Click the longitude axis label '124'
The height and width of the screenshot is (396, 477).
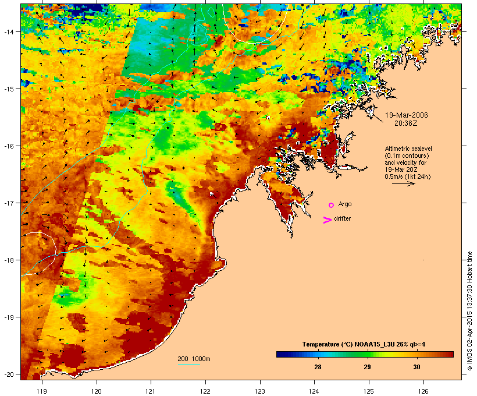(x=314, y=391)
